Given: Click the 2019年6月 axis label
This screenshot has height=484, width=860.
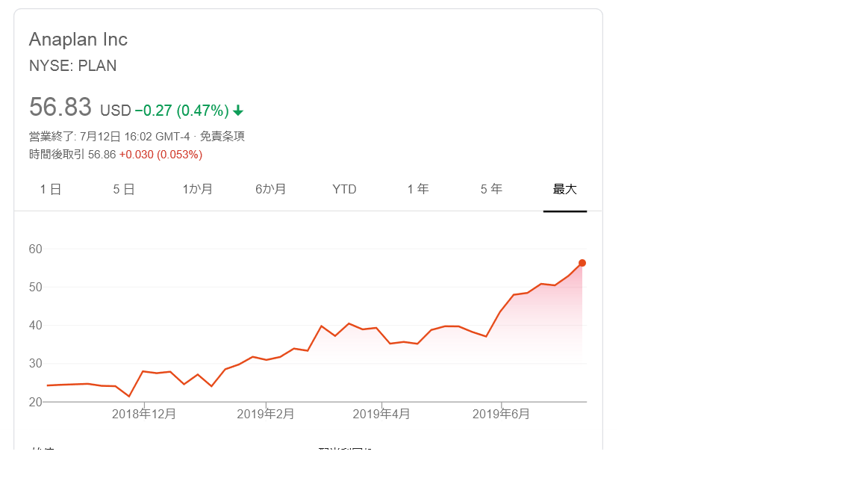Looking at the screenshot, I should 501,414.
